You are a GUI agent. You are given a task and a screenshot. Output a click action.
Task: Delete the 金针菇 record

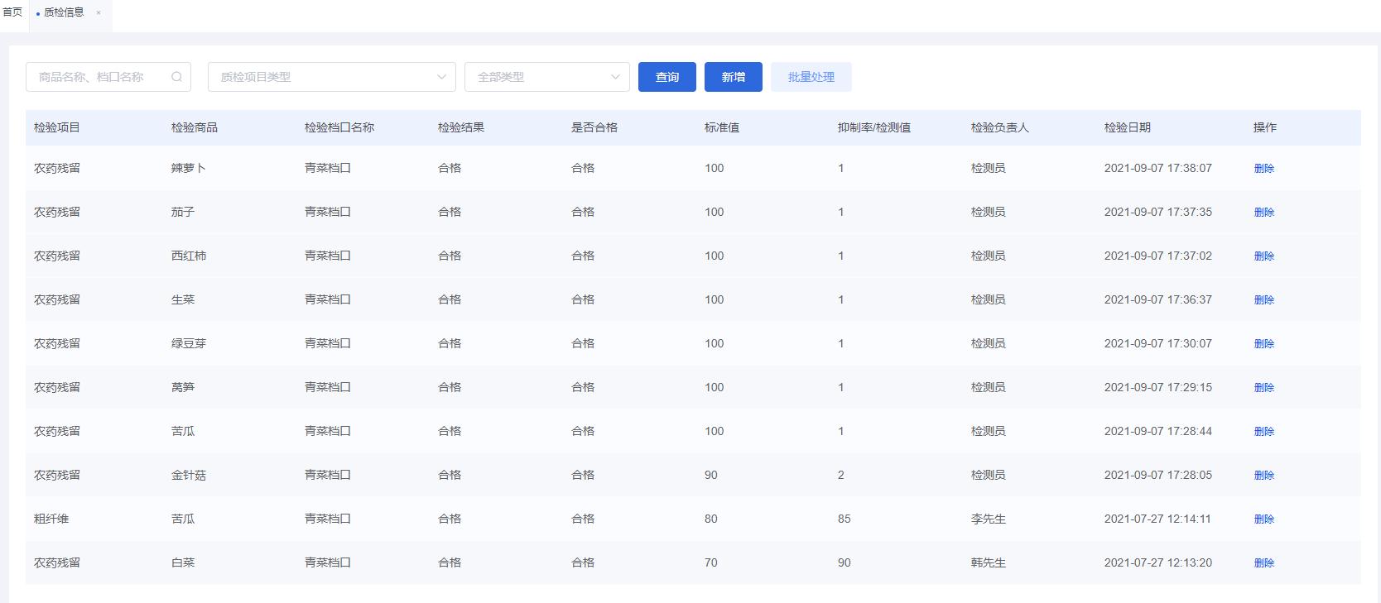coord(1263,475)
